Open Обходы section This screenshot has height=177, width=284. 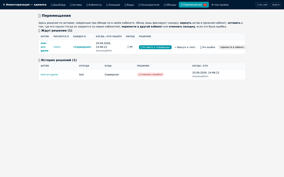170,5
